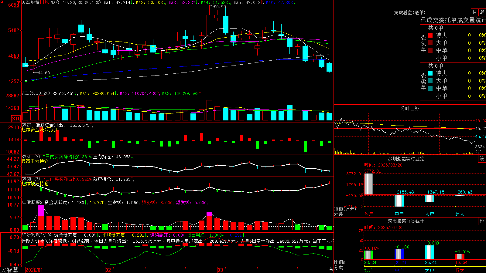This screenshot has width=486, height=273.
Task: Click the SVSH indicator name
Action: [26, 179]
